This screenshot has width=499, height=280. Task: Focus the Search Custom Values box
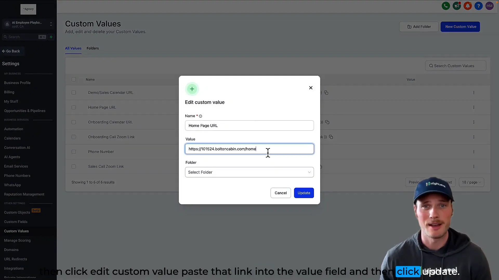point(456,66)
